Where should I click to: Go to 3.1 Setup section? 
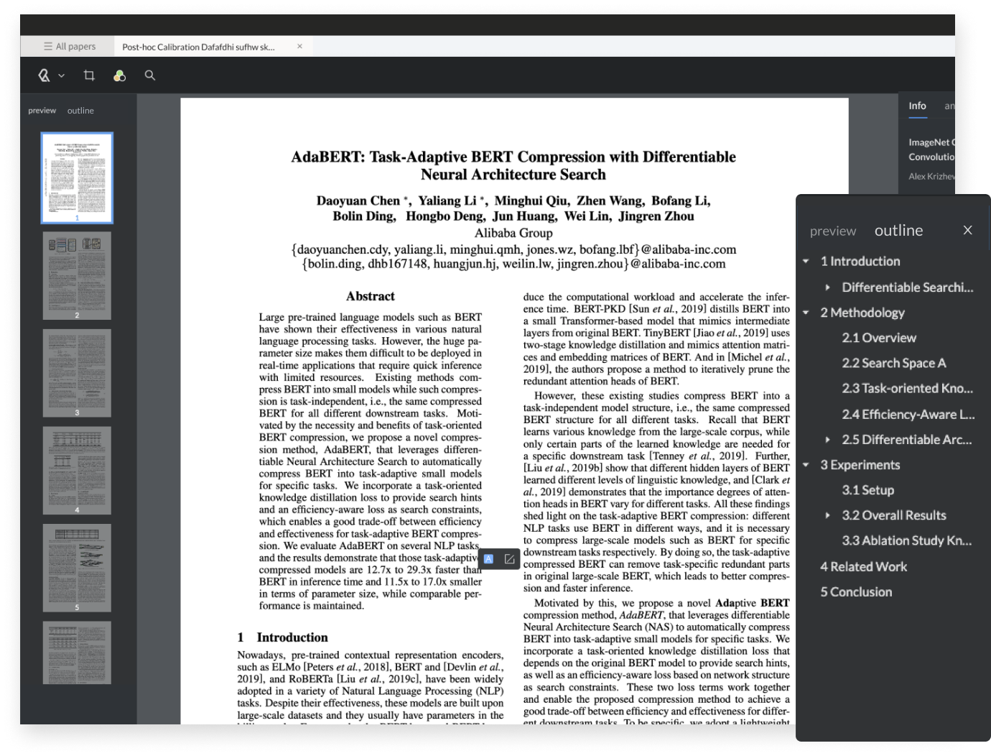pyautogui.click(x=868, y=490)
